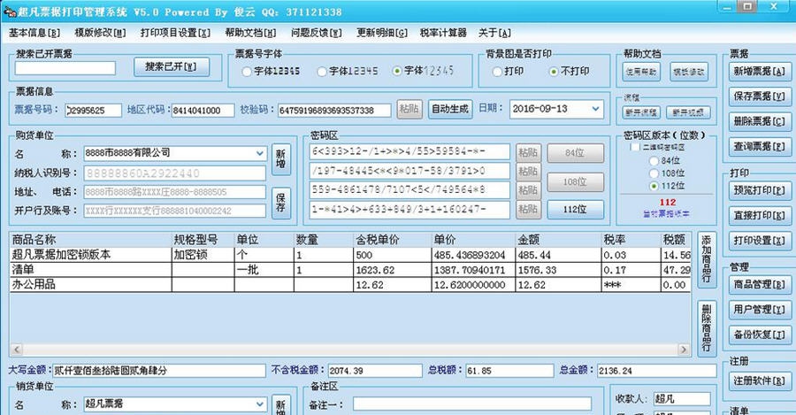Image resolution: width=796 pixels, height=415 pixels.
Task: Open the 问题反馈[W] menu
Action: 317,33
